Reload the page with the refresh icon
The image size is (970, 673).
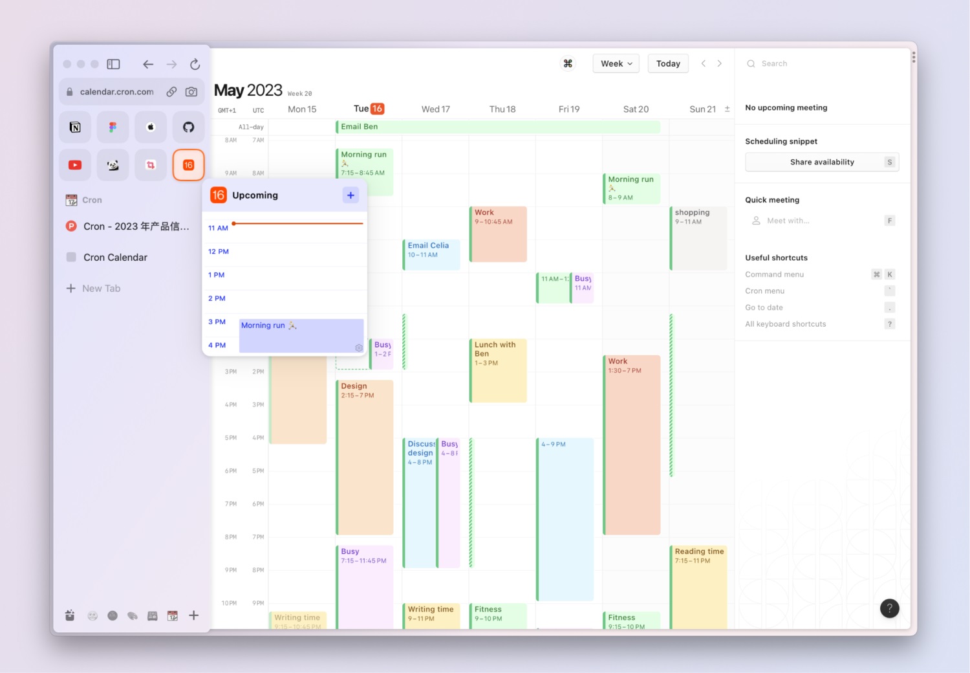(x=195, y=64)
